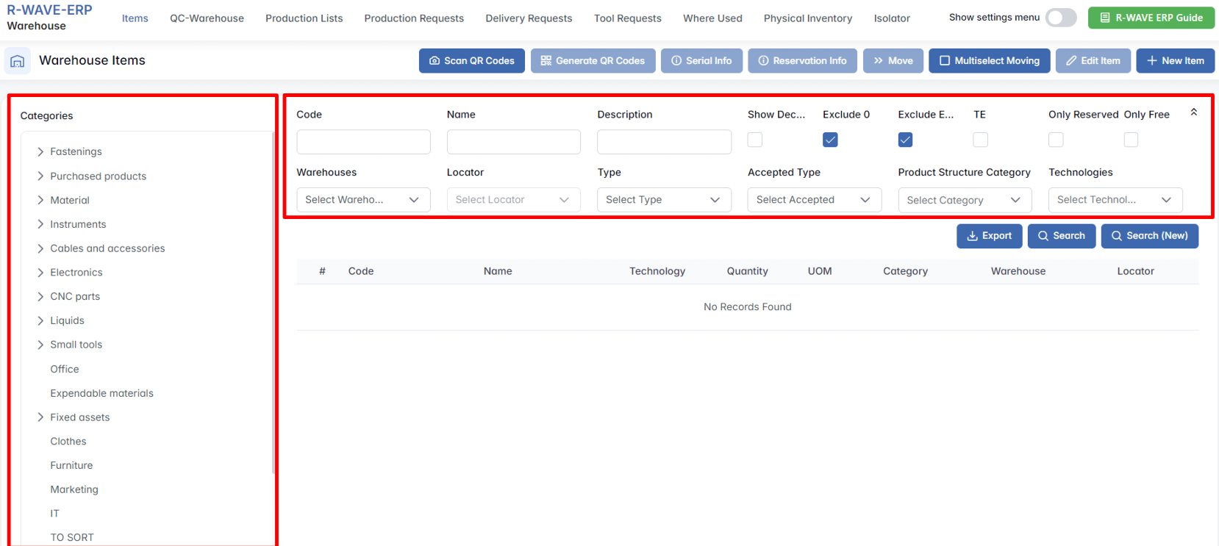The height and width of the screenshot is (546, 1219).
Task: Click the Generate QR Codes button
Action: [x=593, y=61]
